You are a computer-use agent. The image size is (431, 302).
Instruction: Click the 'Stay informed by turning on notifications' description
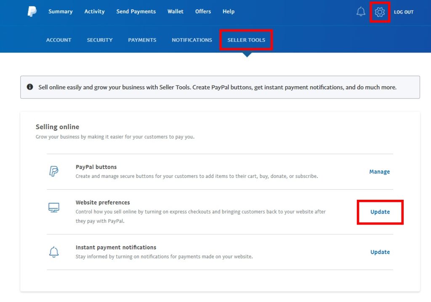click(164, 257)
